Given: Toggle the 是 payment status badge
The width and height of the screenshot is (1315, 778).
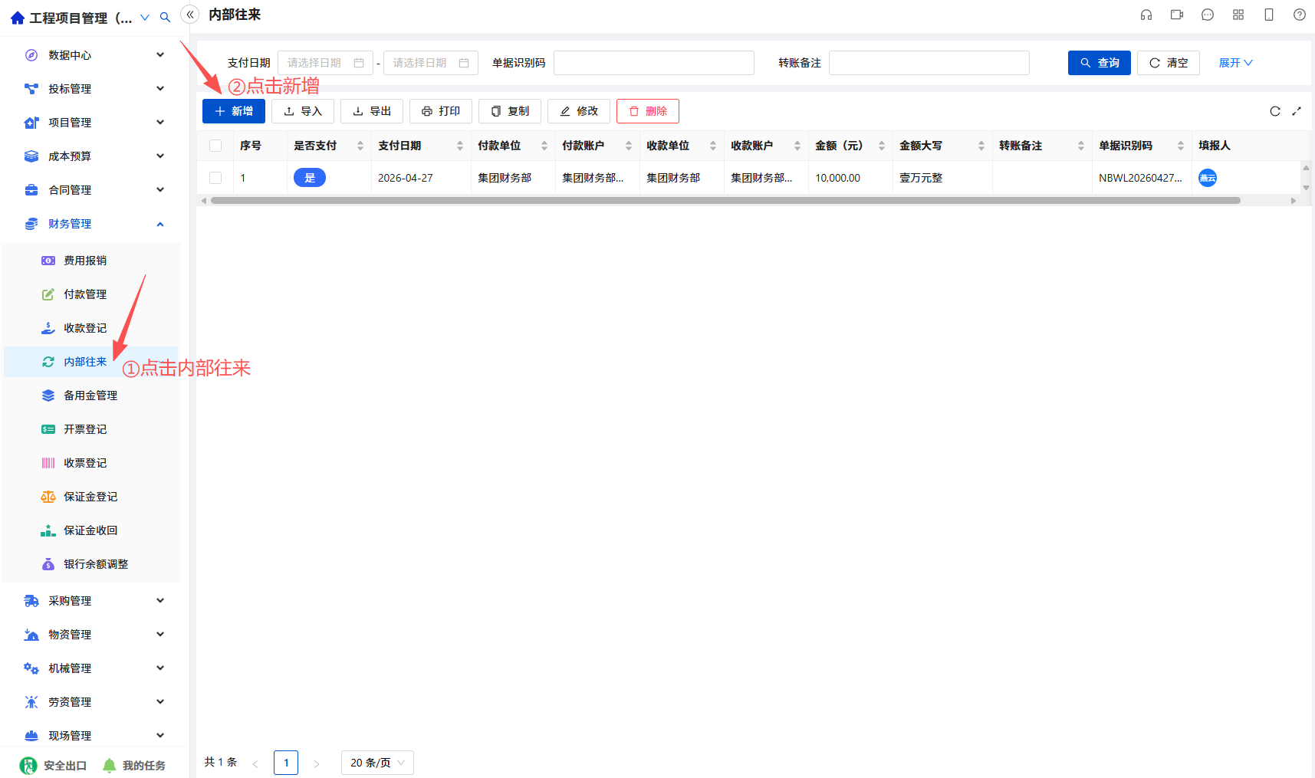Looking at the screenshot, I should (x=310, y=178).
